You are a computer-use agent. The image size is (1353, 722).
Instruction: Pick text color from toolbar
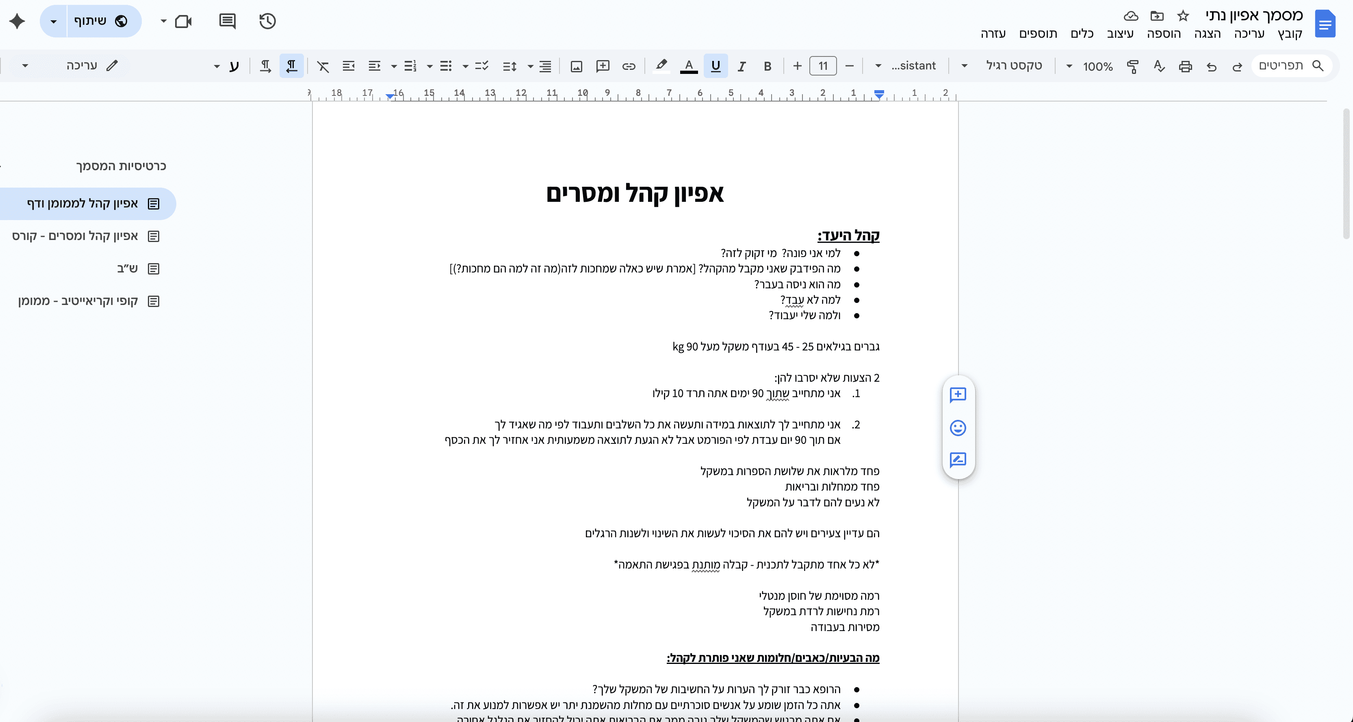pyautogui.click(x=689, y=66)
